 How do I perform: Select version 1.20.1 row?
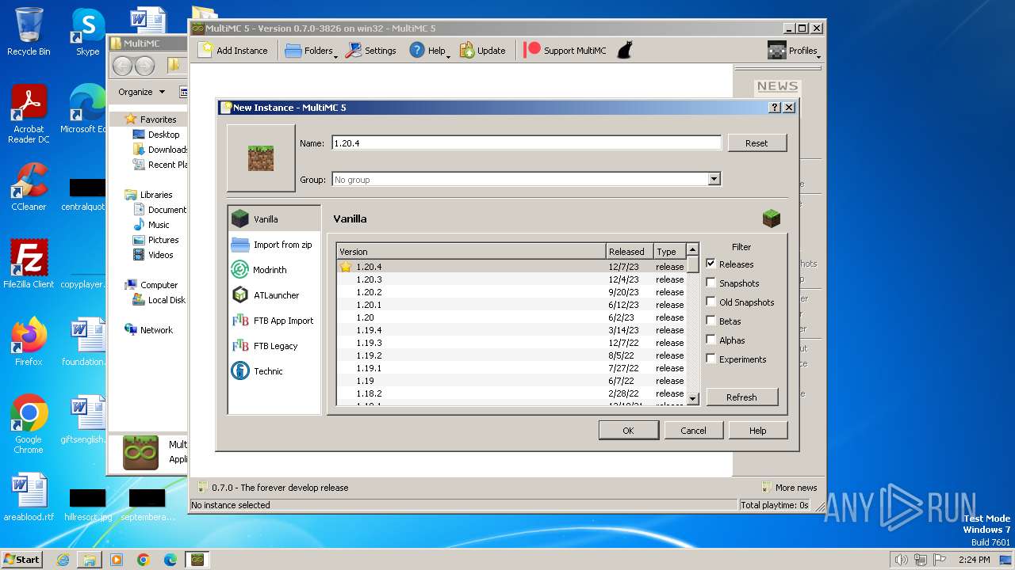(511, 305)
